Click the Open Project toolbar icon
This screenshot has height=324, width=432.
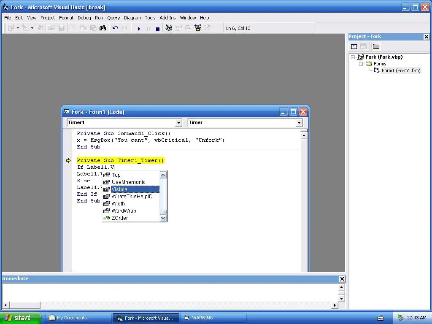51,28
